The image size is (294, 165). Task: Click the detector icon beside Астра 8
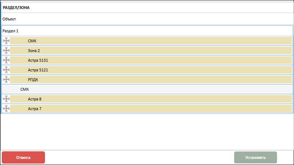coord(6,99)
